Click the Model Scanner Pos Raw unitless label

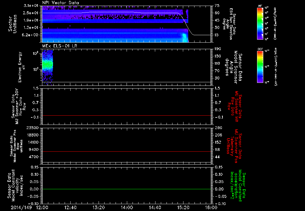click(16, 146)
